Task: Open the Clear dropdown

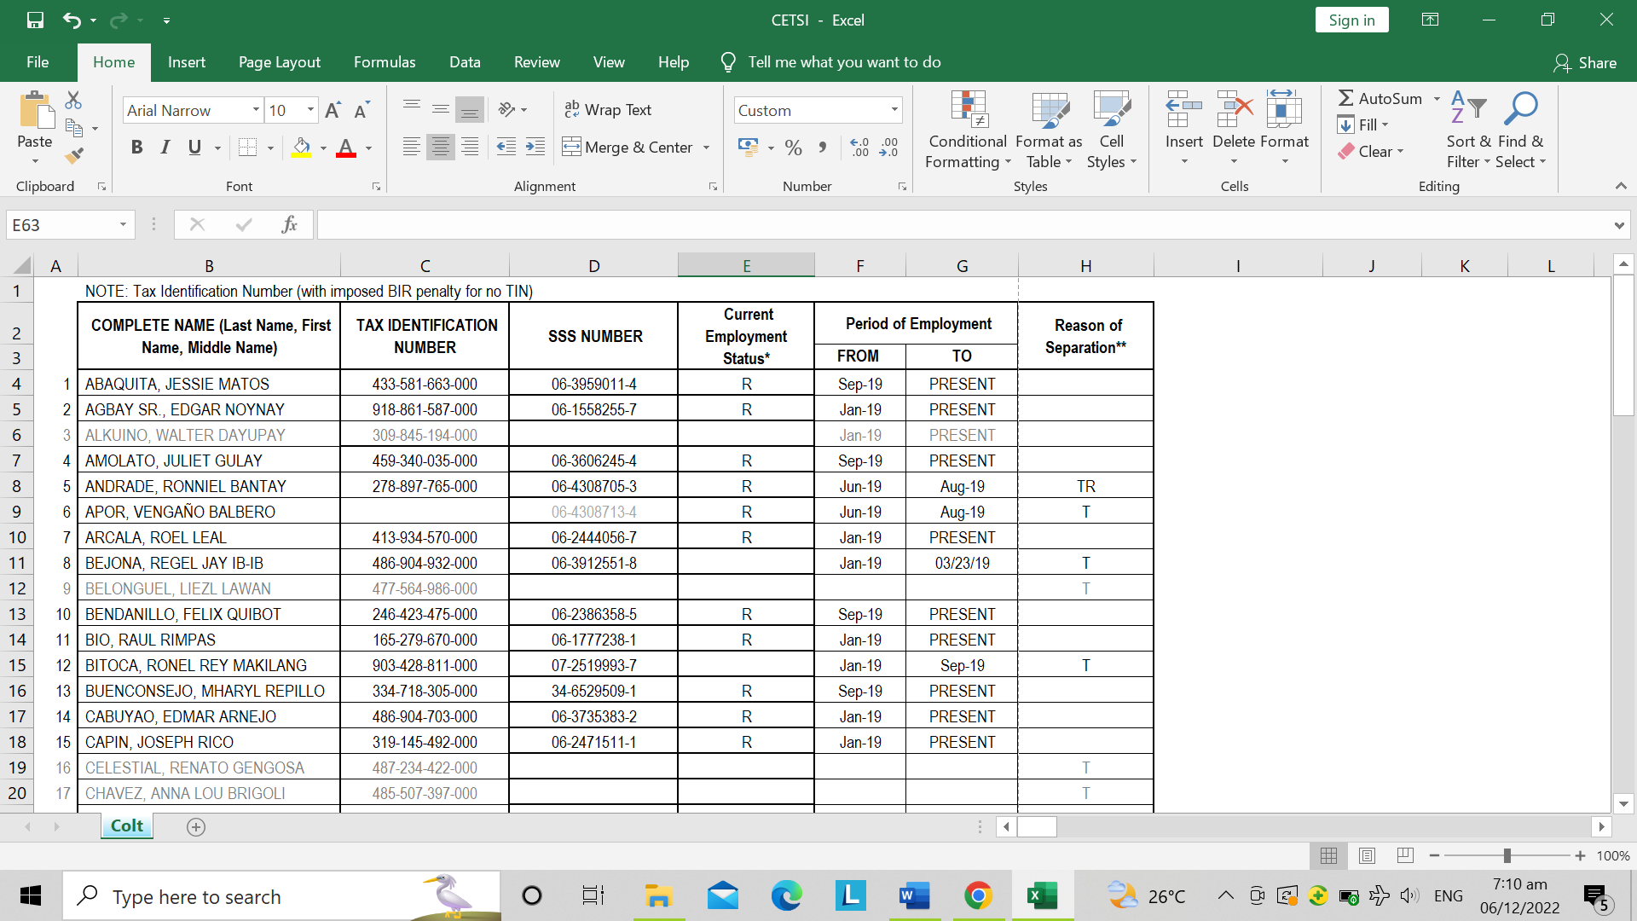Action: [1371, 152]
